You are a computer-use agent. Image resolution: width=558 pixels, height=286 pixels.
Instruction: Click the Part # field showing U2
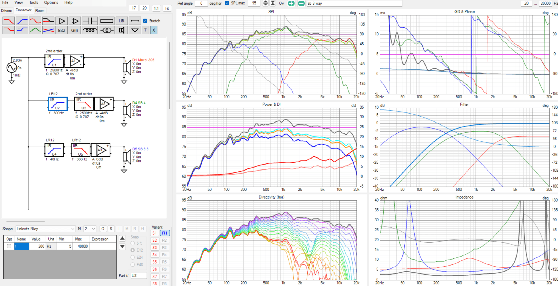139,276
